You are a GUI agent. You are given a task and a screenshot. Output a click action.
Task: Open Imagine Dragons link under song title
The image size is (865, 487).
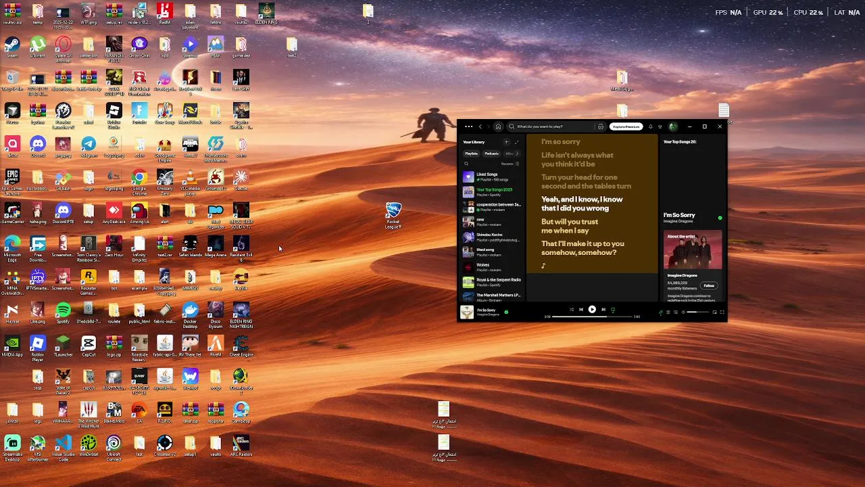(x=679, y=221)
